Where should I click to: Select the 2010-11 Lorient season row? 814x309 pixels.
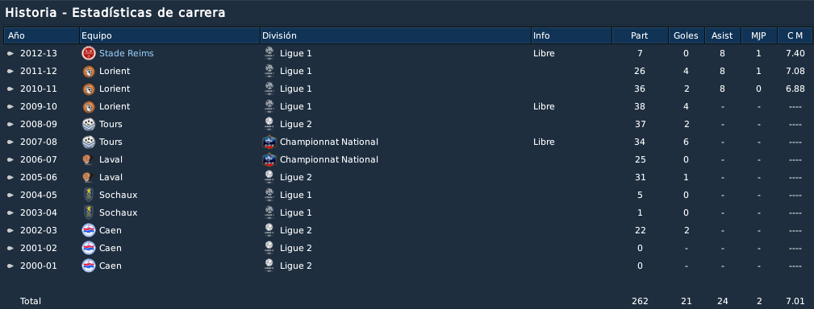point(407,89)
